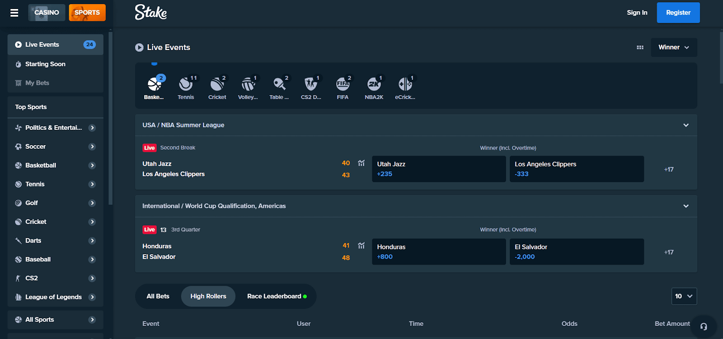Expand the Soccer submenu arrow
Screen dimensions: 723x339
(92, 147)
